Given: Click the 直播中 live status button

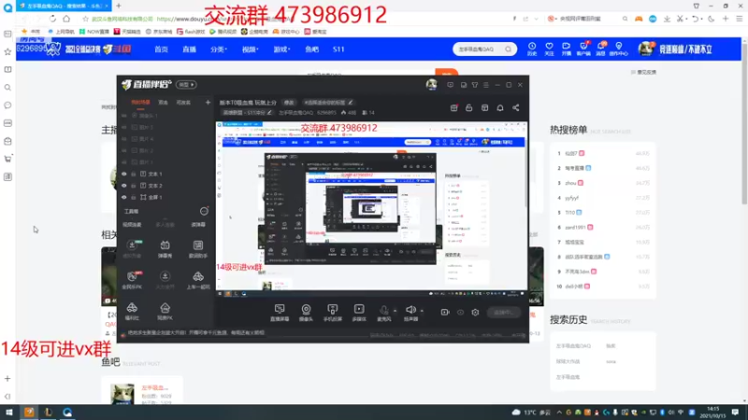Looking at the screenshot, I should (503, 313).
